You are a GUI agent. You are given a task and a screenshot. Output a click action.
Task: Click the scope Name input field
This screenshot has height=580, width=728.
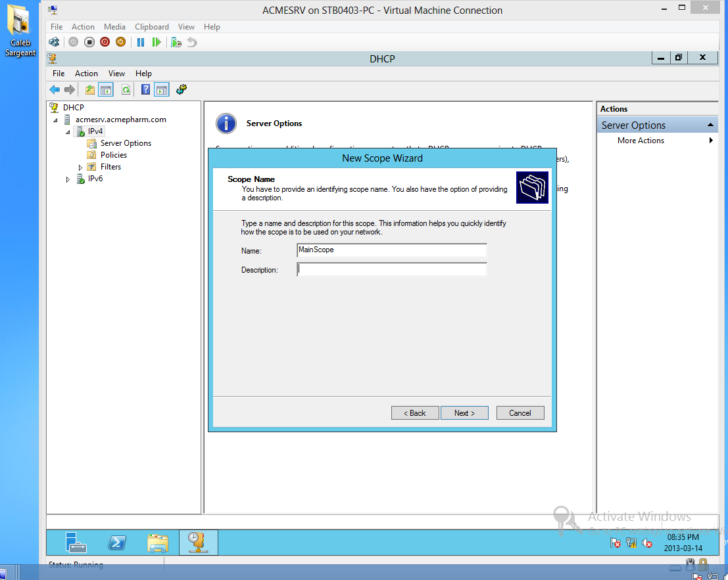(x=392, y=250)
